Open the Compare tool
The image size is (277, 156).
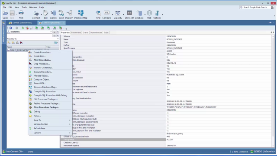(x=106, y=14)
